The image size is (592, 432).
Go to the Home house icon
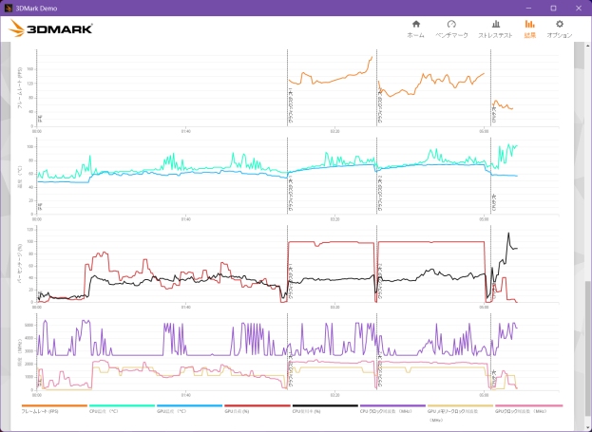click(415, 24)
